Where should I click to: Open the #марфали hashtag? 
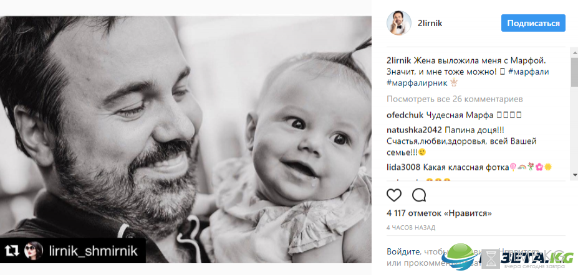(529, 72)
